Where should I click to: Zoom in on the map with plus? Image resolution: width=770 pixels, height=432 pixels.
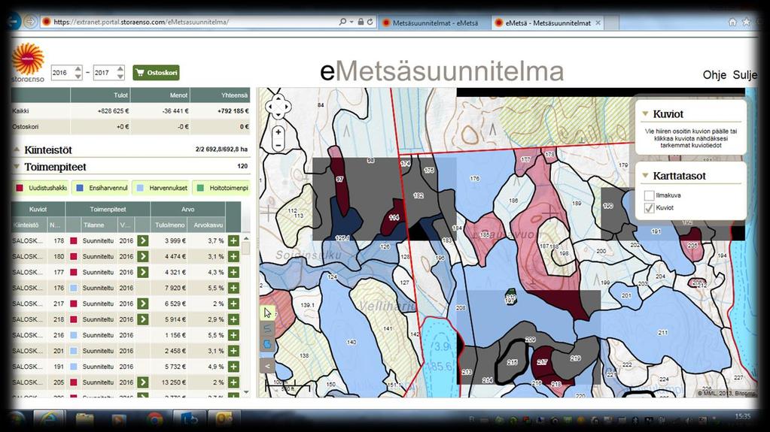278,132
